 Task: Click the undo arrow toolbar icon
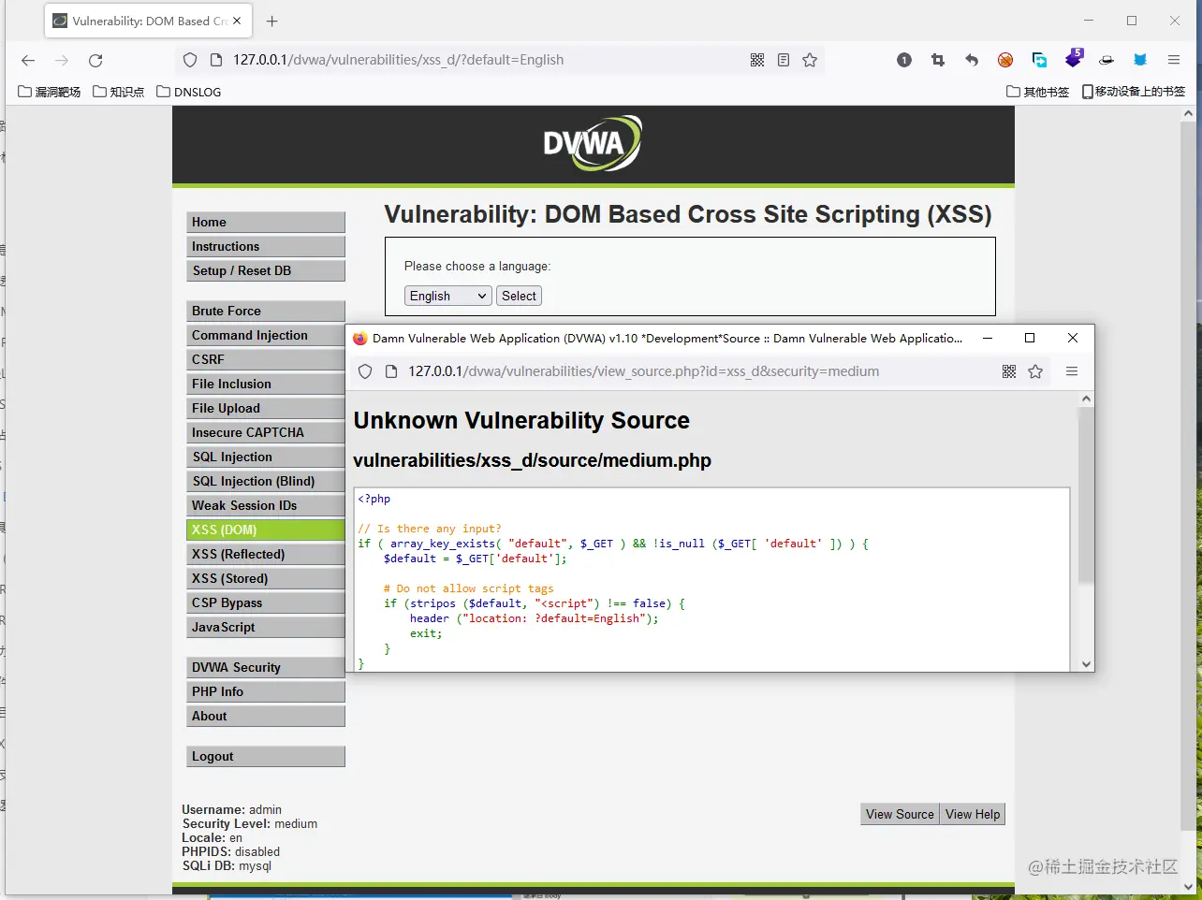coord(972,60)
